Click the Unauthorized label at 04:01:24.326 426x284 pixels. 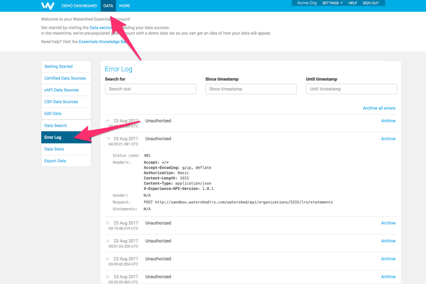[158, 241]
